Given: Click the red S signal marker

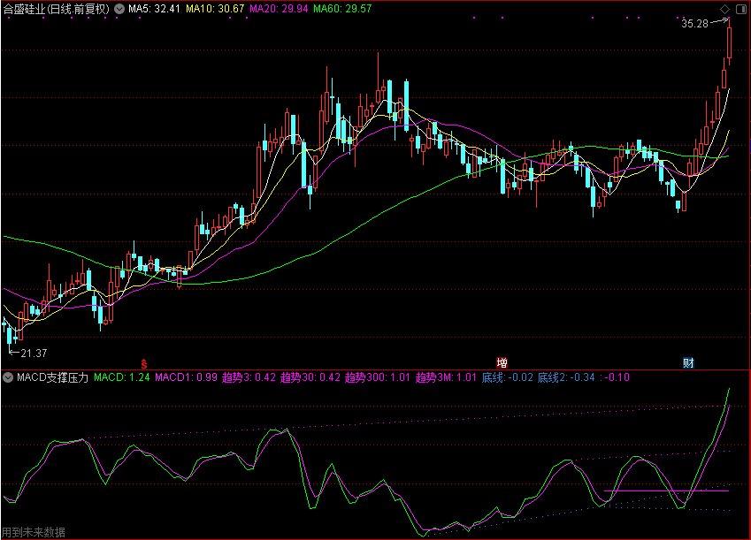Looking at the screenshot, I should click(x=143, y=363).
